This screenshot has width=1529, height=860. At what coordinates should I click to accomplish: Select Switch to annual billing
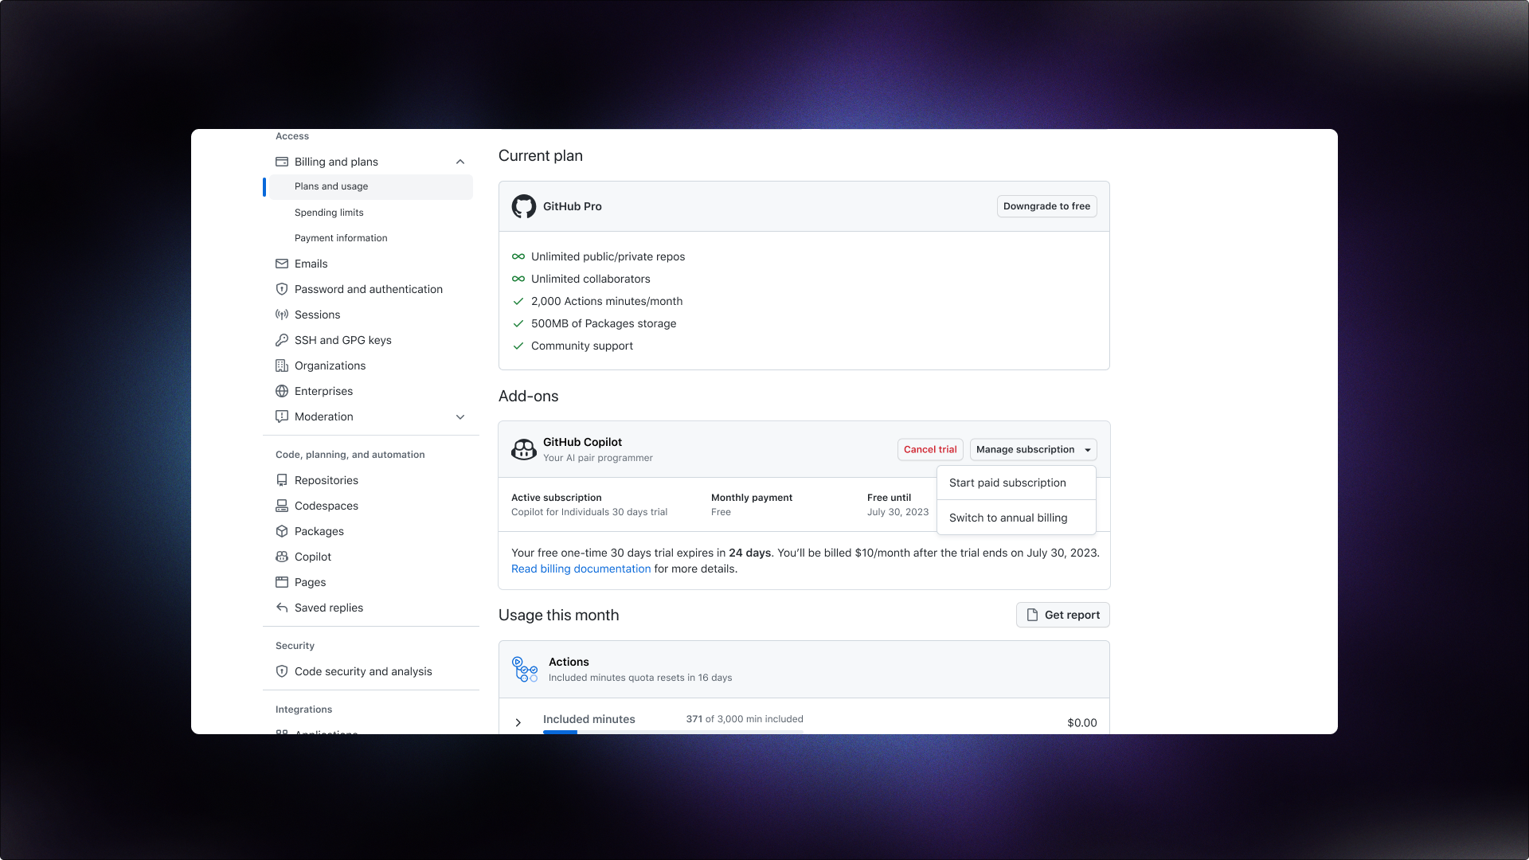click(1008, 518)
